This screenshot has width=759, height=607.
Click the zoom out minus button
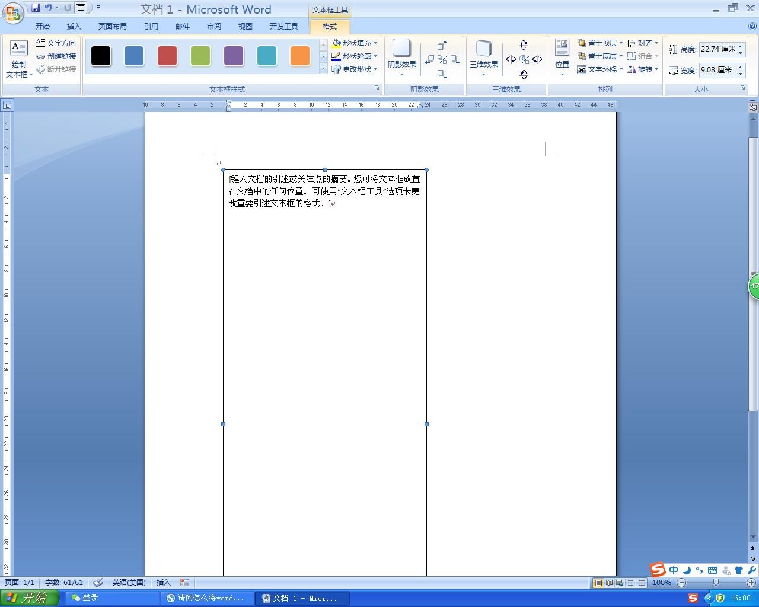[x=681, y=583]
